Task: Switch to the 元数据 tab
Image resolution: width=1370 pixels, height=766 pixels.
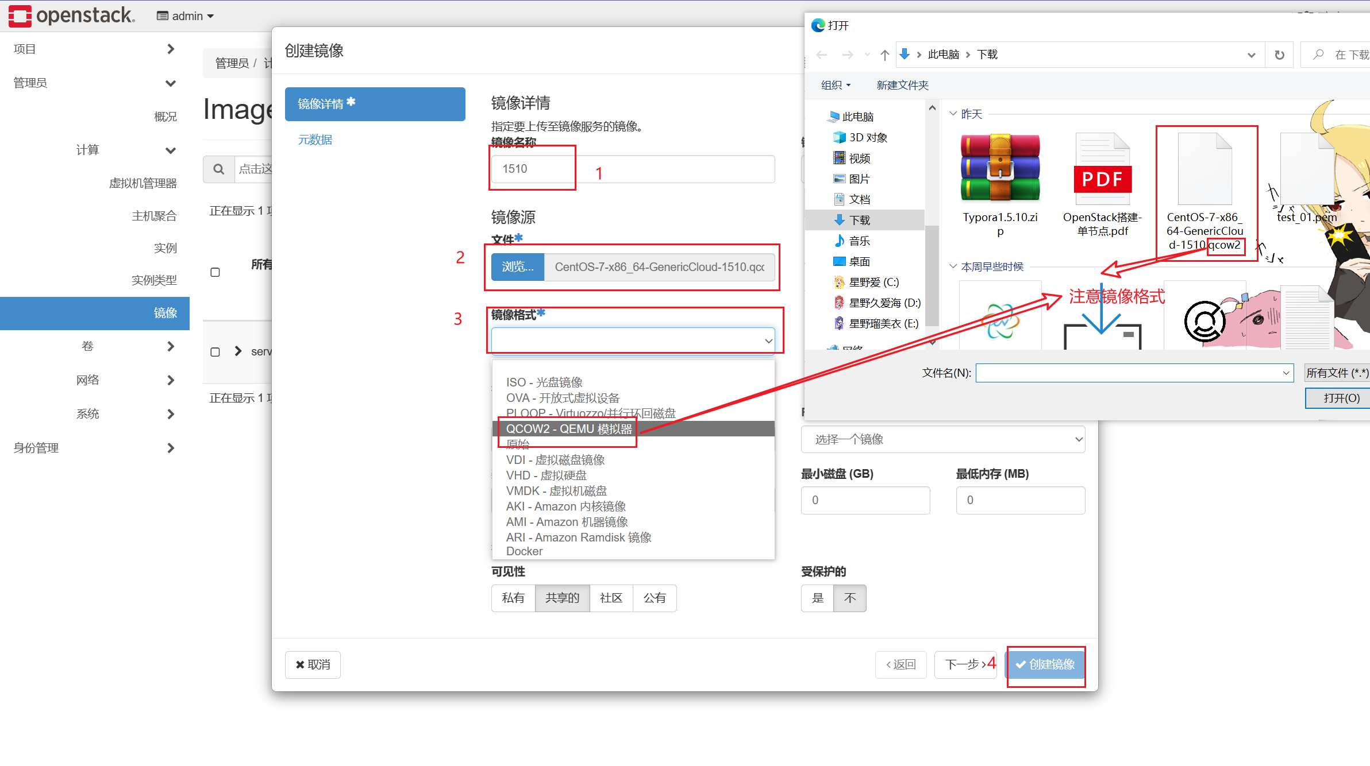Action: coord(315,140)
